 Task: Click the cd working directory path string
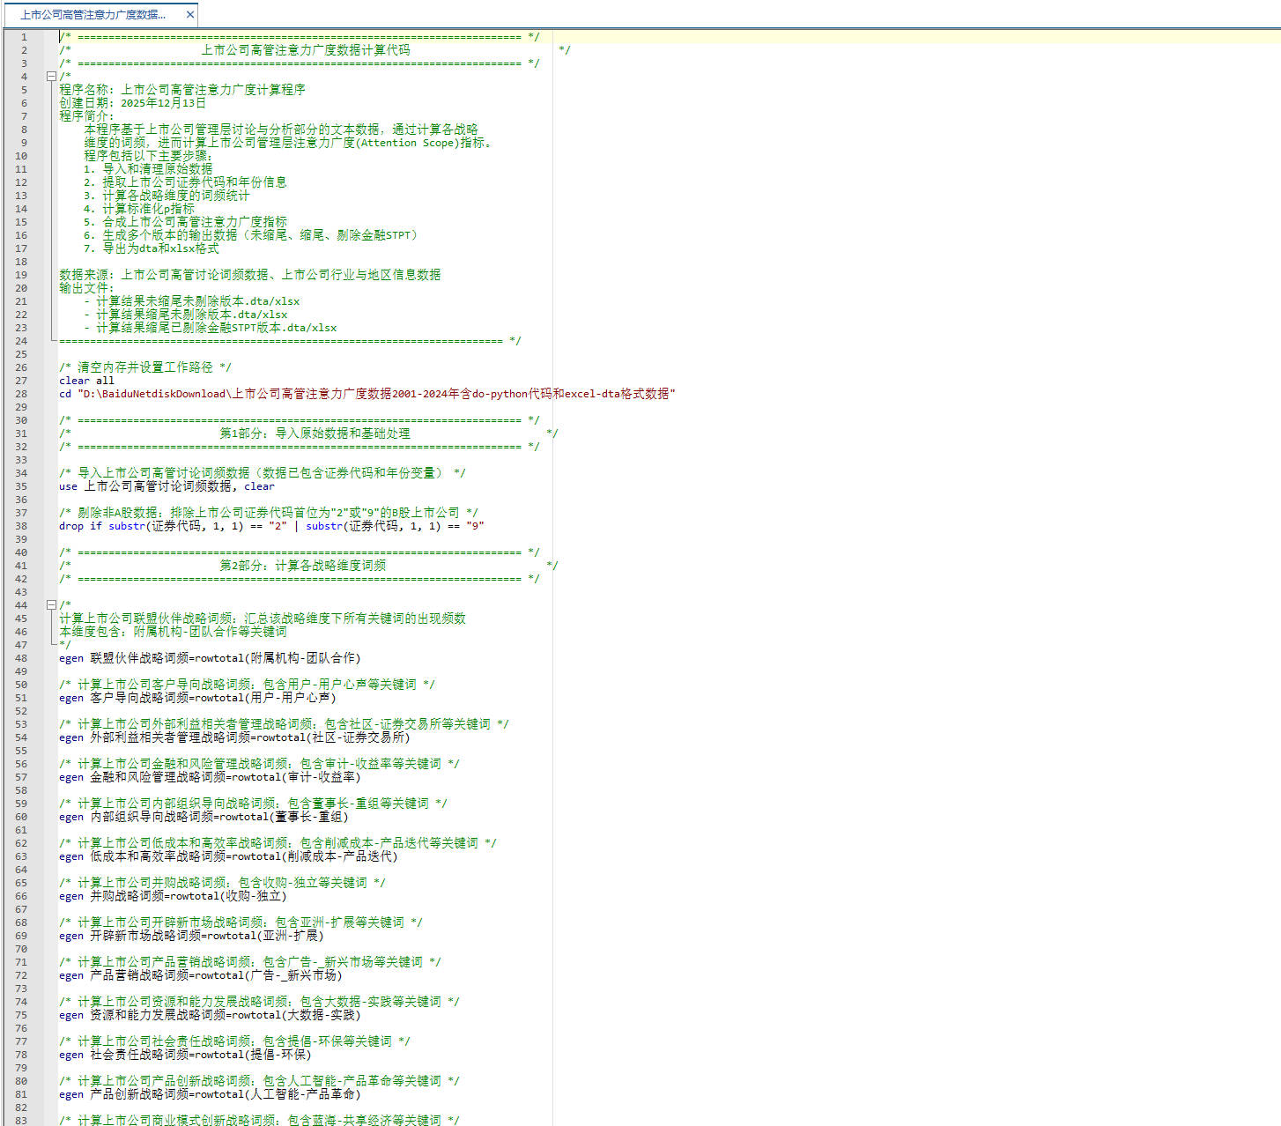click(375, 394)
